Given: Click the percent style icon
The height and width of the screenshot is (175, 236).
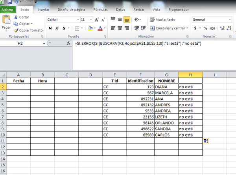Looking at the screenshot, I should pos(205,28).
